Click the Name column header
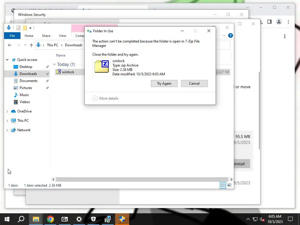This screenshot has height=225, width=300. click(x=61, y=55)
